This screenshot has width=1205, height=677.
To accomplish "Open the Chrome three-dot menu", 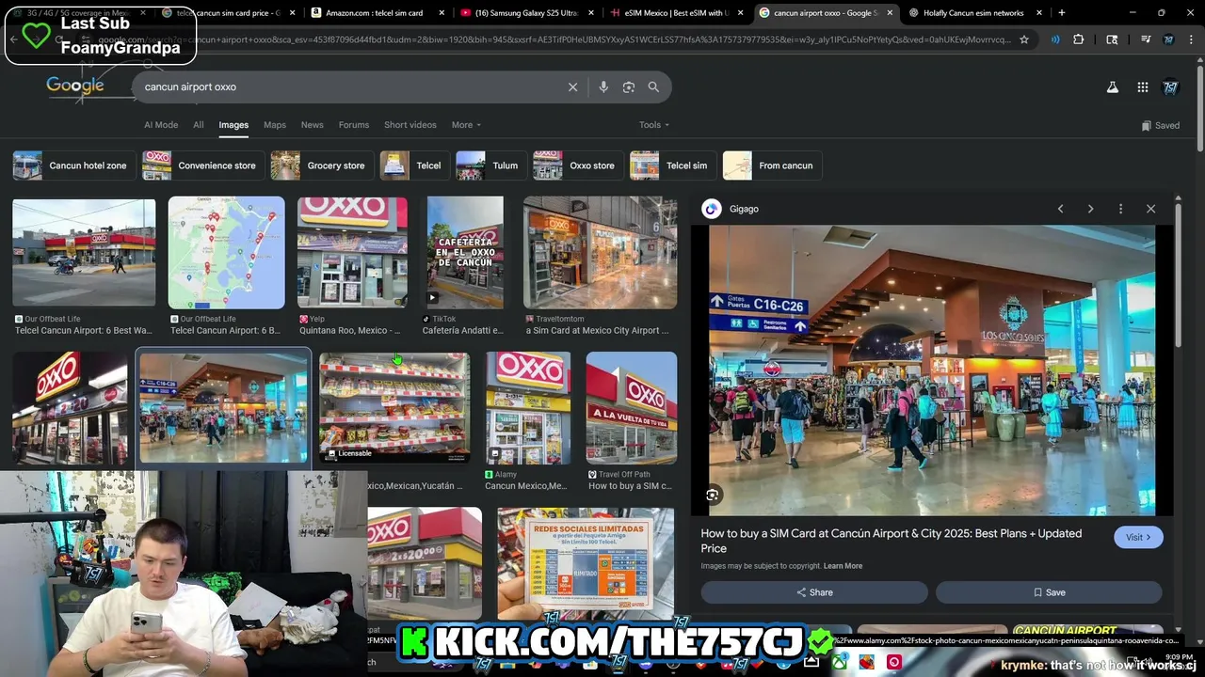I will tap(1192, 39).
